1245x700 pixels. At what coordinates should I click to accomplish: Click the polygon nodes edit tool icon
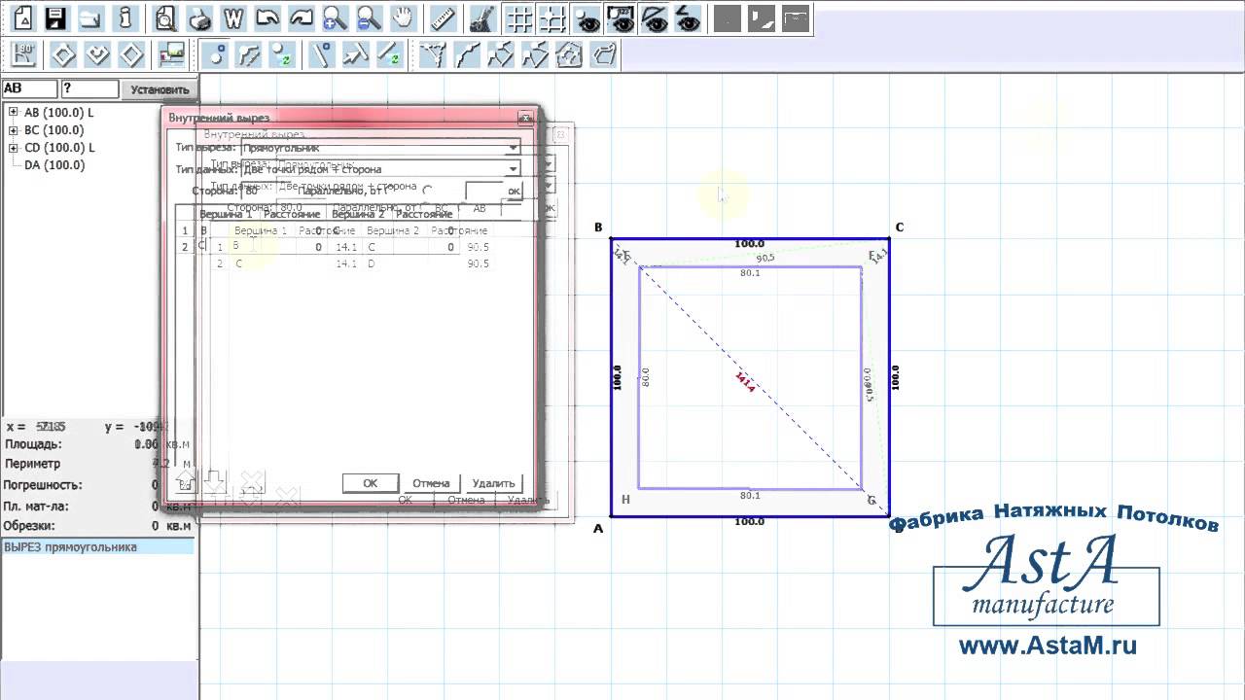point(501,53)
